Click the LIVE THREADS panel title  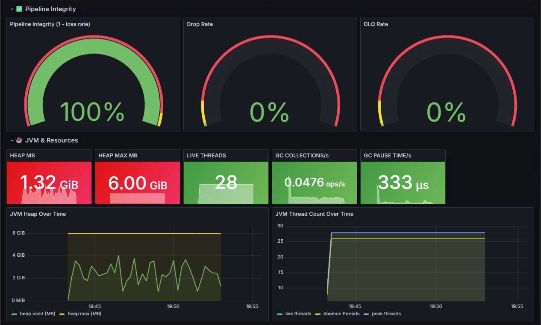[x=206, y=156]
